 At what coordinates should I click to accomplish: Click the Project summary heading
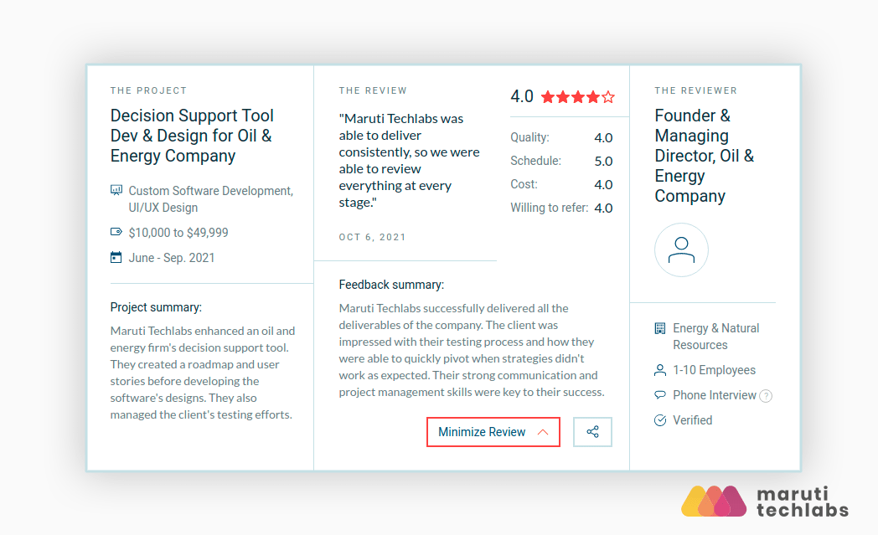click(x=156, y=307)
